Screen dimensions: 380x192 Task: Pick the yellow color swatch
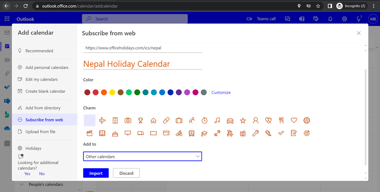point(112,92)
